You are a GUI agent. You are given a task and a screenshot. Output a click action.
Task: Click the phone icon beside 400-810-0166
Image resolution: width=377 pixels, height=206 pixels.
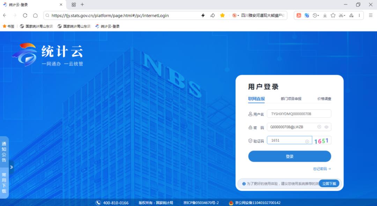click(98, 203)
